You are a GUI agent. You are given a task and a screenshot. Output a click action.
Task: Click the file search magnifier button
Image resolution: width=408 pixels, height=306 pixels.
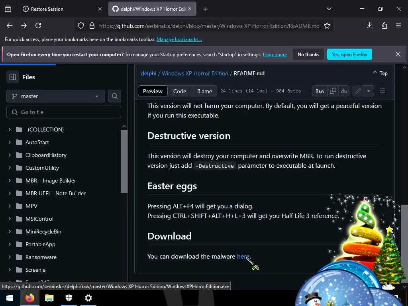pos(115,96)
